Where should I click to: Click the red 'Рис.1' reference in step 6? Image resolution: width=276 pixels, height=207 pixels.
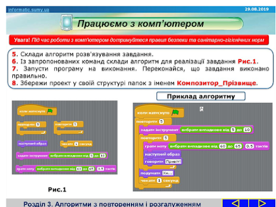click(x=247, y=61)
